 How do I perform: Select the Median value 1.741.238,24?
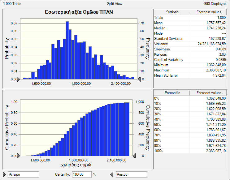coord(216,28)
